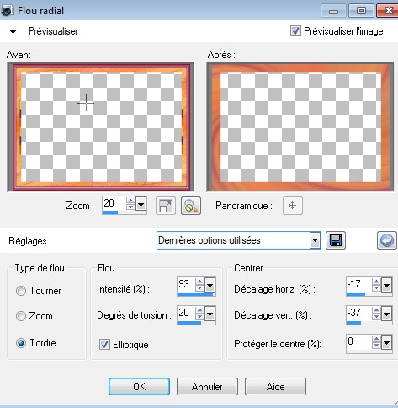Image resolution: width=398 pixels, height=408 pixels.
Task: Open the Décalage horiz. slider dropdown arrow
Action: [x=386, y=286]
